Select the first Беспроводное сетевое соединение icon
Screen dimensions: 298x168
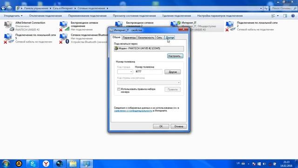(x=64, y=26)
